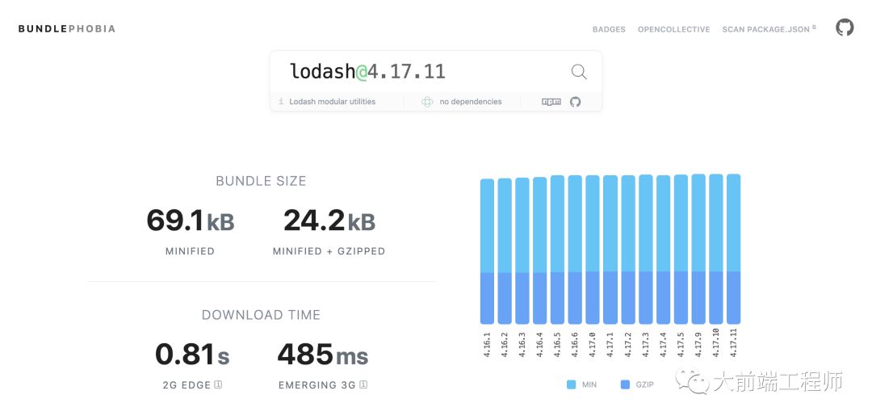The width and height of the screenshot is (872, 420).
Task: Click the 69.1 kB minified size value
Action: (x=191, y=220)
